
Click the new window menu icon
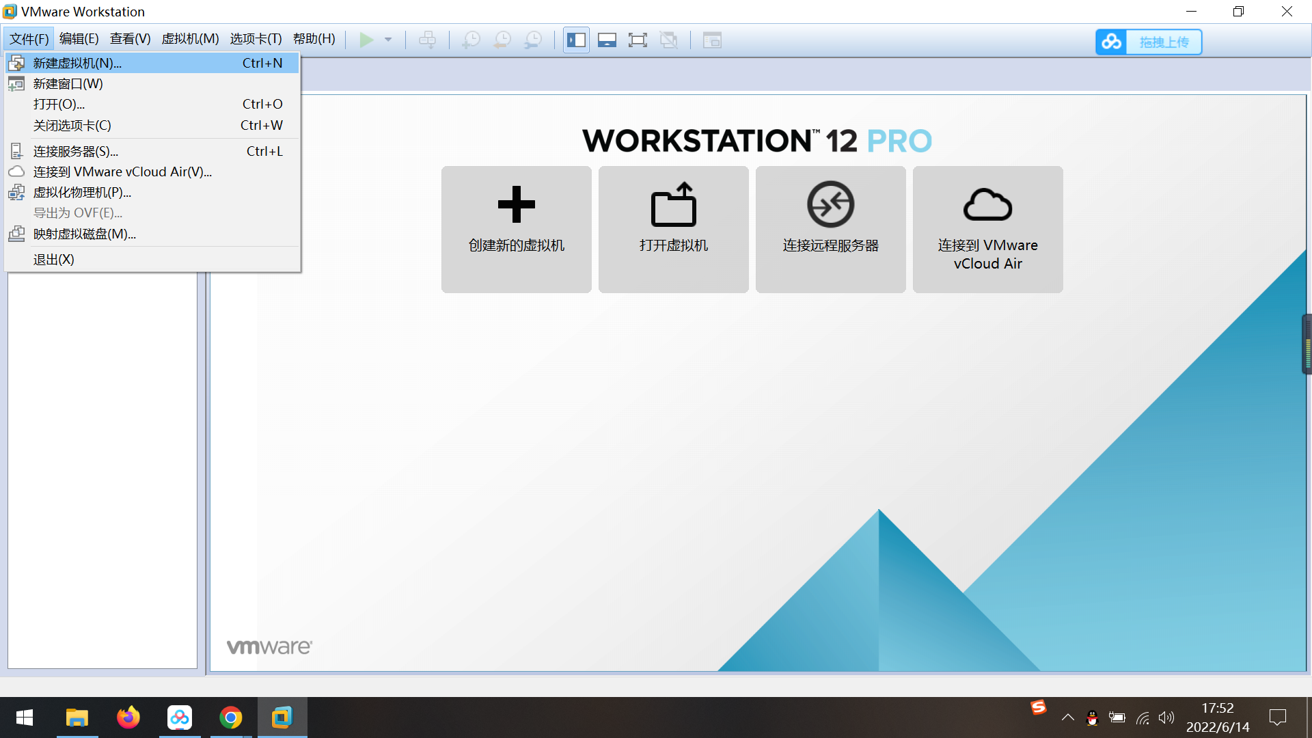pos(16,83)
